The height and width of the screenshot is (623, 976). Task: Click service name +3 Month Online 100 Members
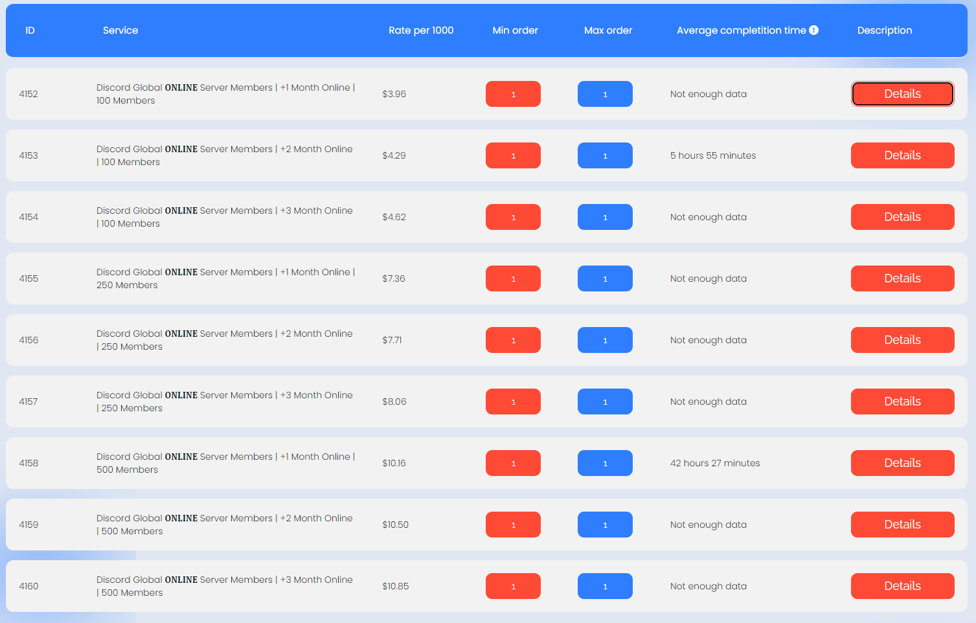225,217
